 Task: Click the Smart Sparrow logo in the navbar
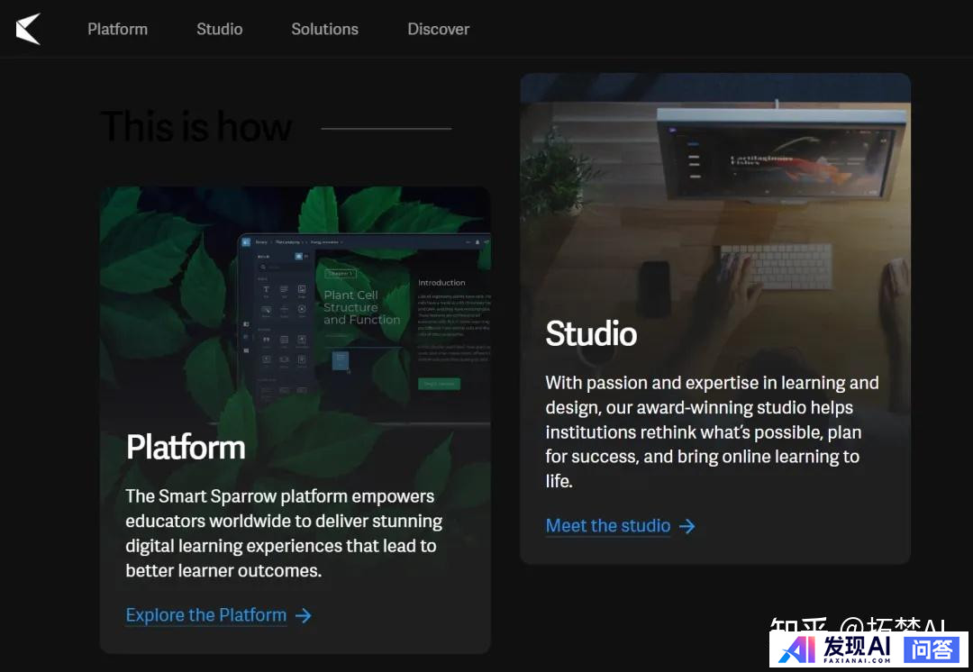pos(28,29)
